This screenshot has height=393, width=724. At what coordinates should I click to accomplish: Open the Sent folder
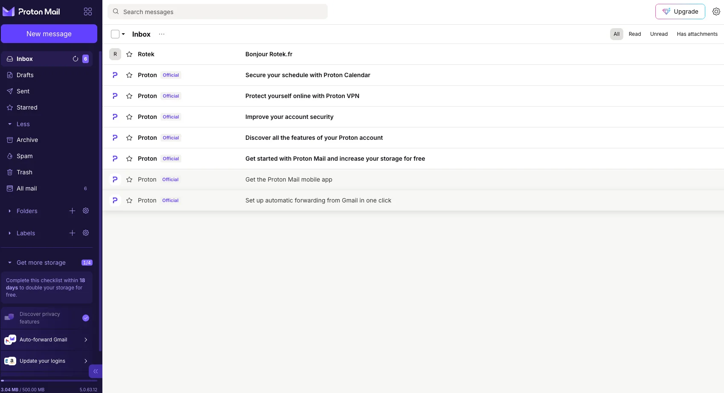coord(47,91)
